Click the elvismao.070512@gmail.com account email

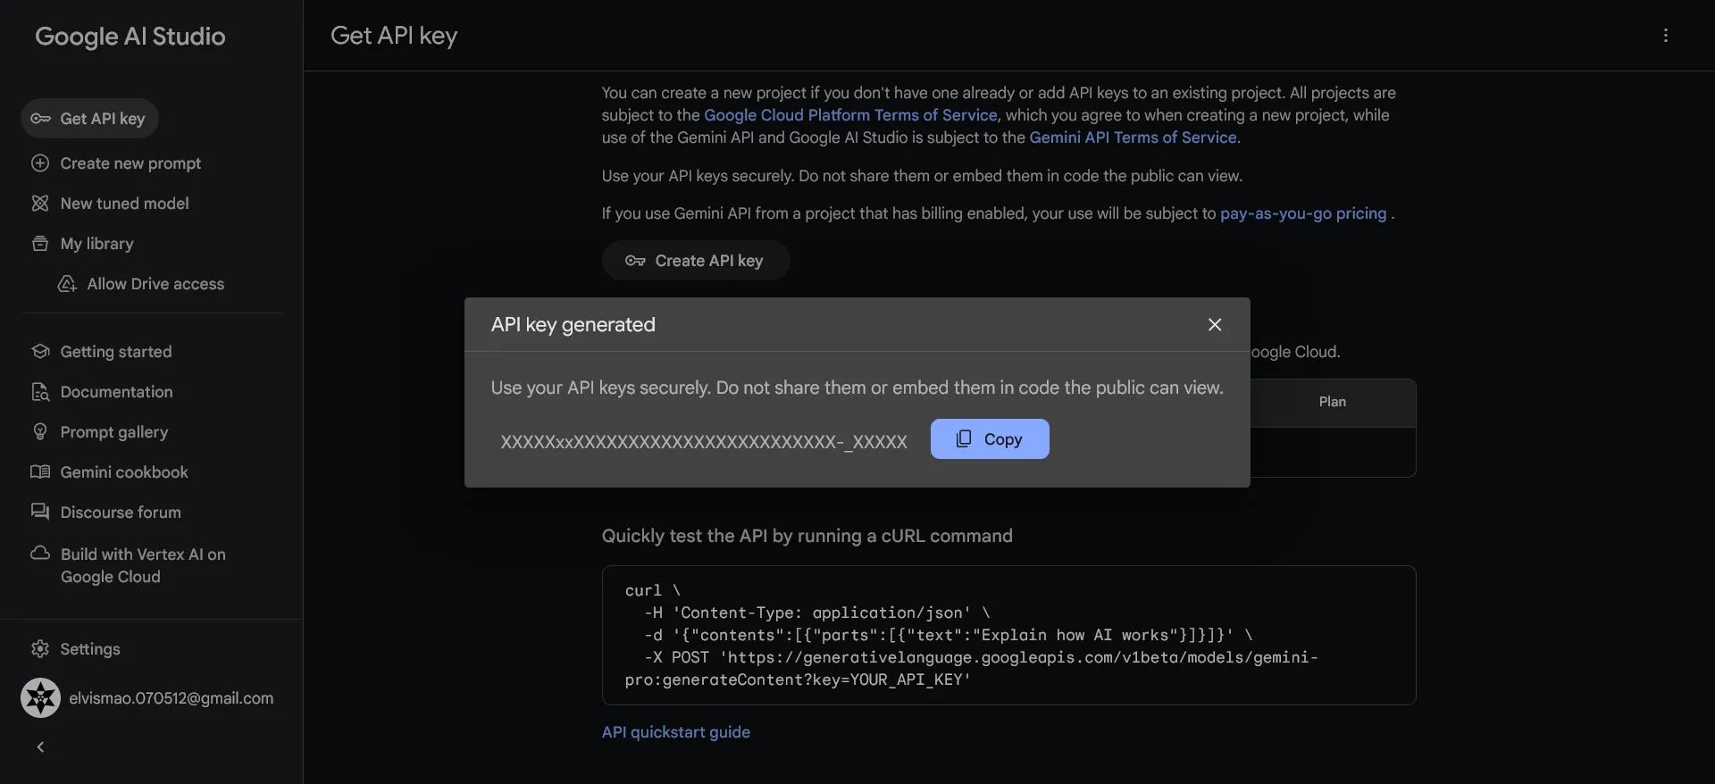[x=171, y=698]
